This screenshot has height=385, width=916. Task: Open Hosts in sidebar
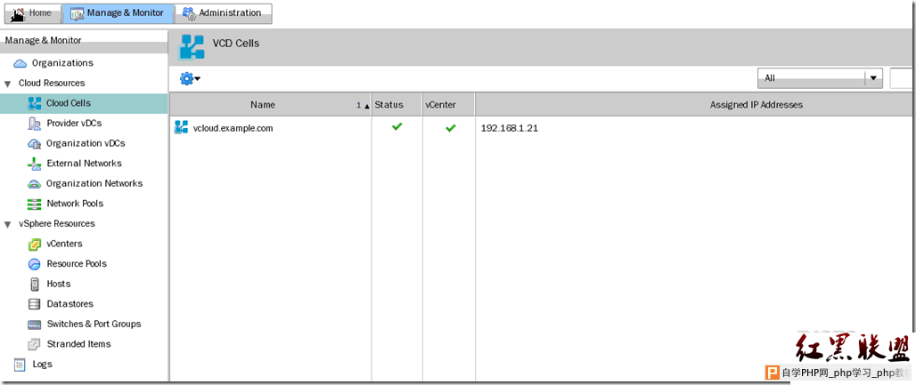[59, 285]
